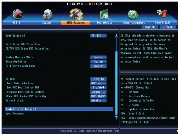Change the Security Option System value
Viewport: 178px width, 134px height.
tap(98, 61)
